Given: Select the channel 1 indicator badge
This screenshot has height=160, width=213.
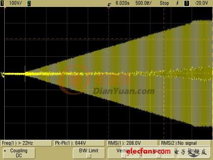Looking at the screenshot, I should tap(2, 3).
